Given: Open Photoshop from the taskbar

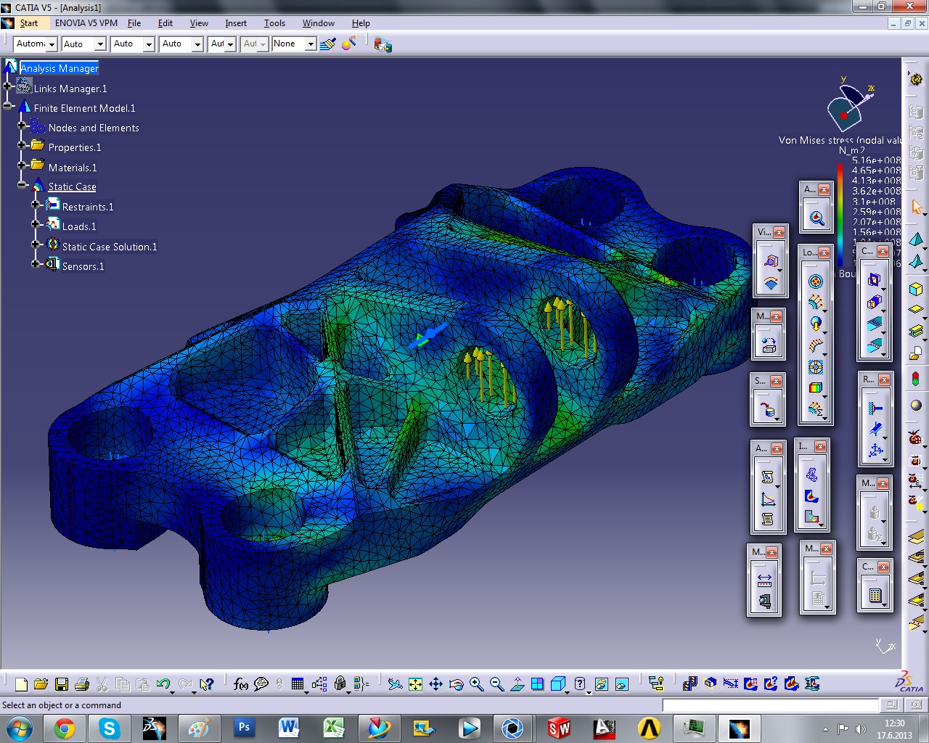Looking at the screenshot, I should point(244,728).
